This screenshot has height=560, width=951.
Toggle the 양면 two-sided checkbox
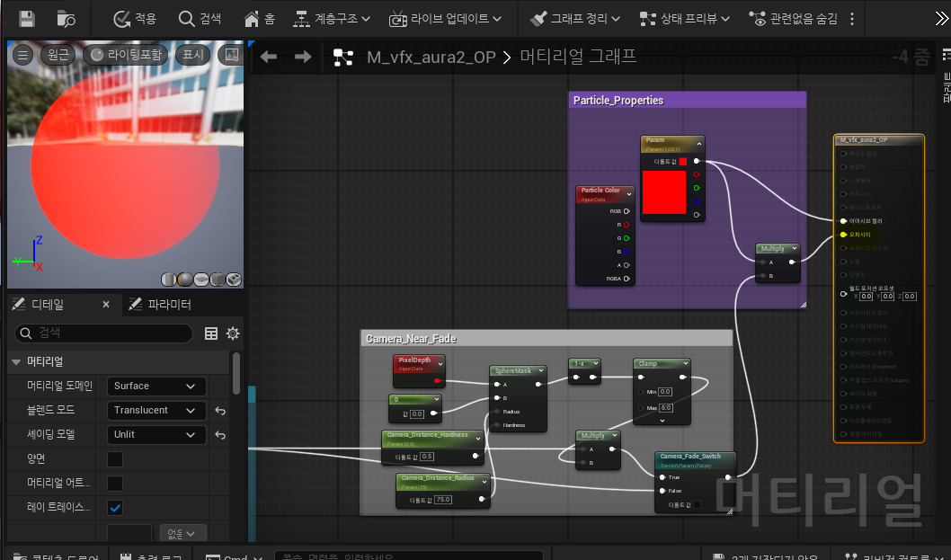point(115,459)
